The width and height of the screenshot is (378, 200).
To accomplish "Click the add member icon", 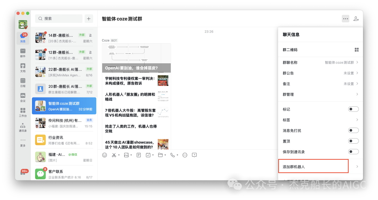I will coord(356,19).
